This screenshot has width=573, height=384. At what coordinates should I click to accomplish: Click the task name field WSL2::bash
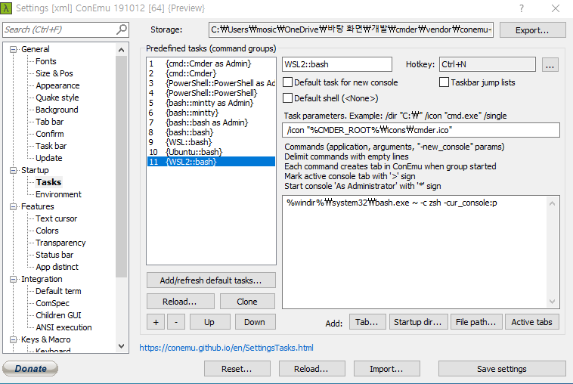tap(337, 64)
